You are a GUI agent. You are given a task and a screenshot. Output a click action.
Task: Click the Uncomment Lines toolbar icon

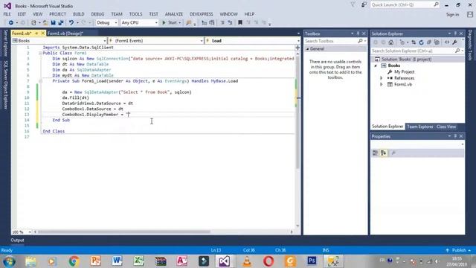click(x=230, y=23)
